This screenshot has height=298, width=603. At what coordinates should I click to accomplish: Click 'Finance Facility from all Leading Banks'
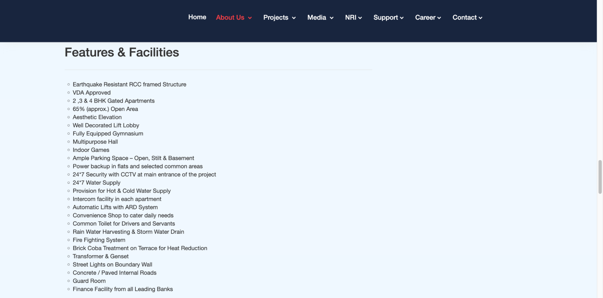point(122,289)
